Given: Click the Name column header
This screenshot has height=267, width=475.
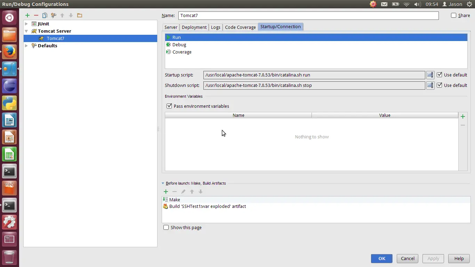Looking at the screenshot, I should [239, 115].
